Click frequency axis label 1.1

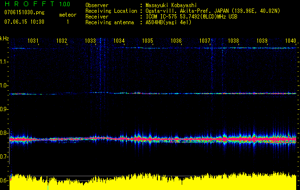tap(4, 62)
